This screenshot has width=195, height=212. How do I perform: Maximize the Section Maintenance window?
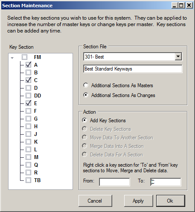(x=181, y=6)
